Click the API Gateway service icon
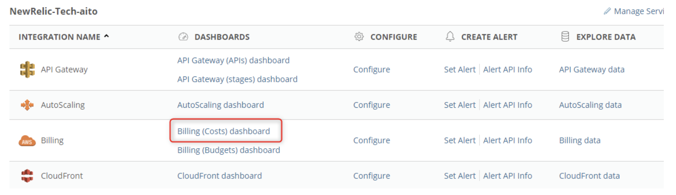Image resolution: width=676 pixels, height=195 pixels. [27, 69]
